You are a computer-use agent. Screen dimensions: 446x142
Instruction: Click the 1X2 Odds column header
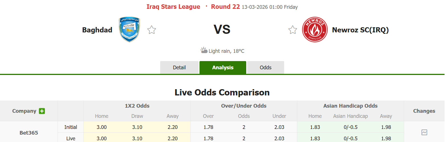tap(137, 106)
